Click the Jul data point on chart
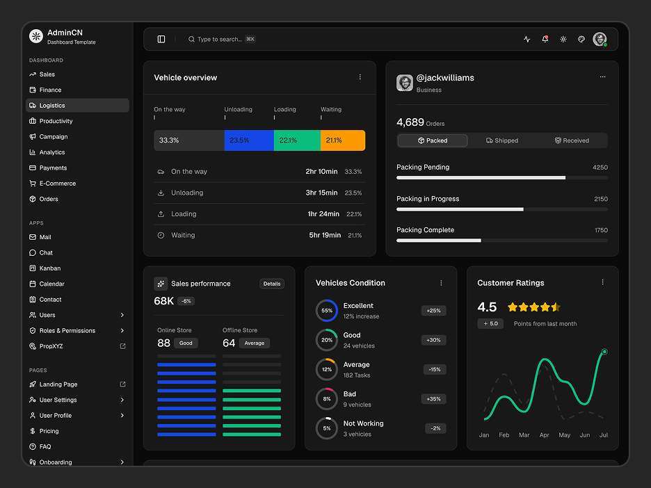Image resolution: width=651 pixels, height=488 pixels. (604, 352)
